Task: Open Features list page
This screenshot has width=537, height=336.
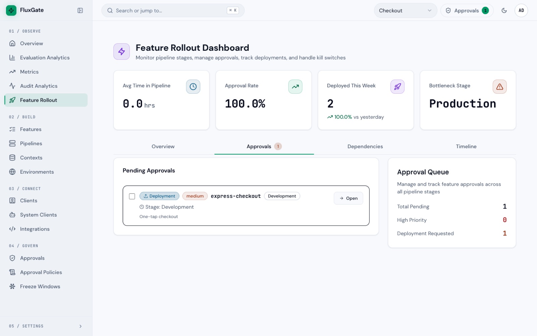Action: click(x=46, y=129)
